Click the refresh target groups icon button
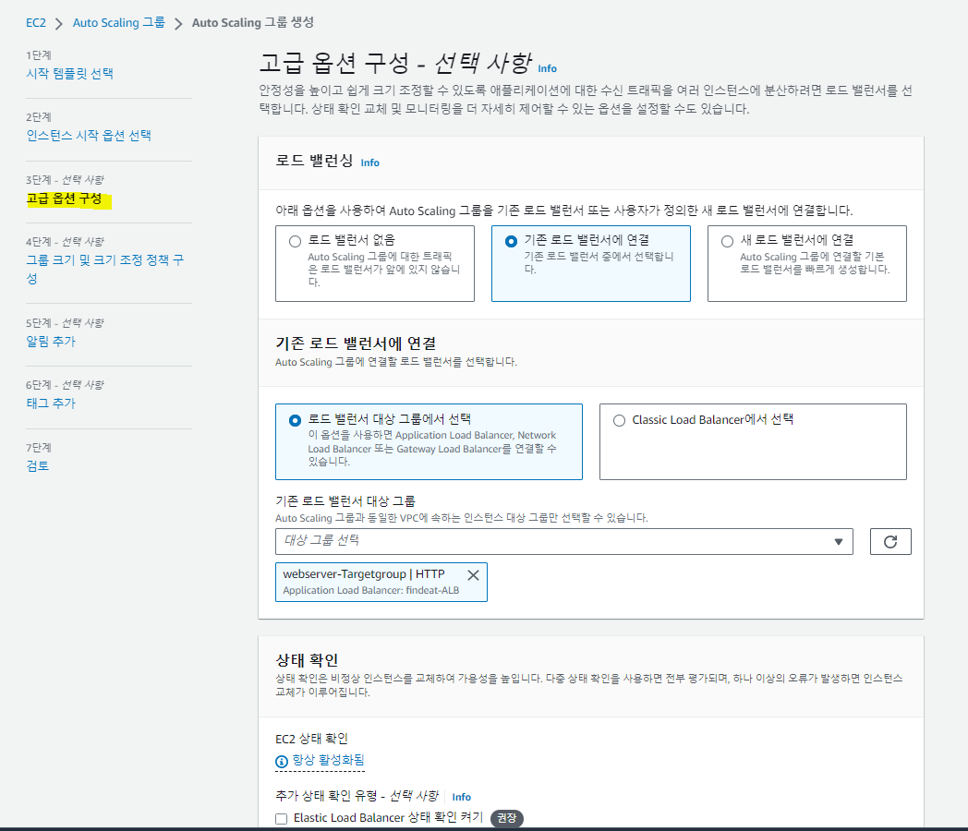This screenshot has height=831, width=968. [x=890, y=542]
